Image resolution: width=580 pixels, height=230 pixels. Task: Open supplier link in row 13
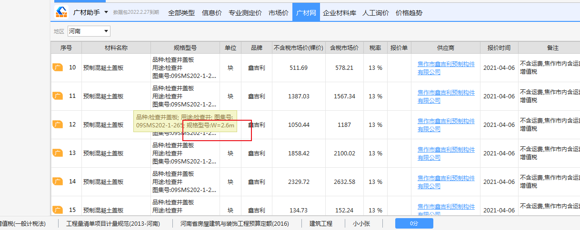446,153
